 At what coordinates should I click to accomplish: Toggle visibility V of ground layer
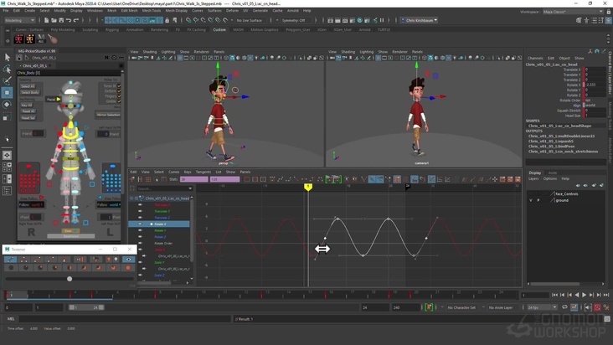tap(530, 200)
